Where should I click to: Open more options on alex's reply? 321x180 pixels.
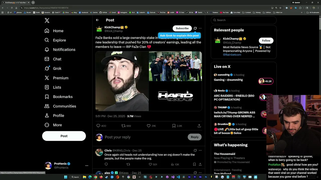coord(200,173)
